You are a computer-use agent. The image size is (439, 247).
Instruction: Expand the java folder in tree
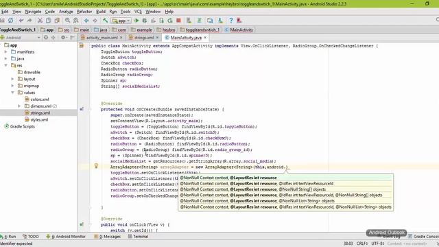pos(6,58)
